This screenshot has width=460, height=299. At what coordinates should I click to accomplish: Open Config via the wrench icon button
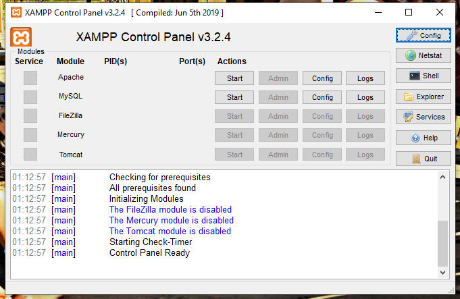click(x=423, y=36)
